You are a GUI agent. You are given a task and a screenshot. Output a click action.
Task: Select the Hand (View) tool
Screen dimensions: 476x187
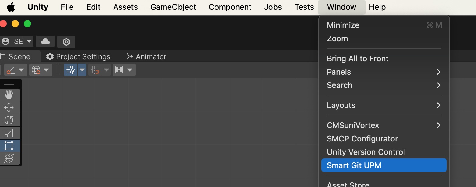(9, 95)
